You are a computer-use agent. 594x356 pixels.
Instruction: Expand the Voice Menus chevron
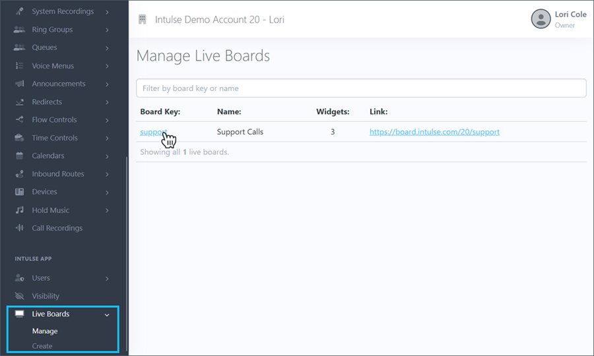point(107,66)
